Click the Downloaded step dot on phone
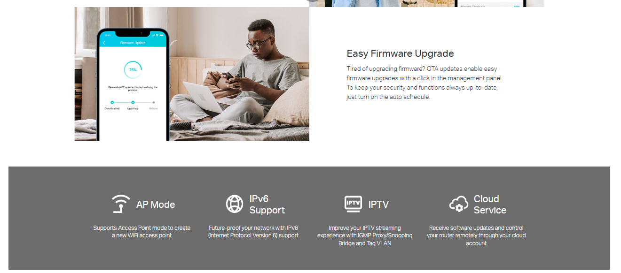 pos(112,102)
